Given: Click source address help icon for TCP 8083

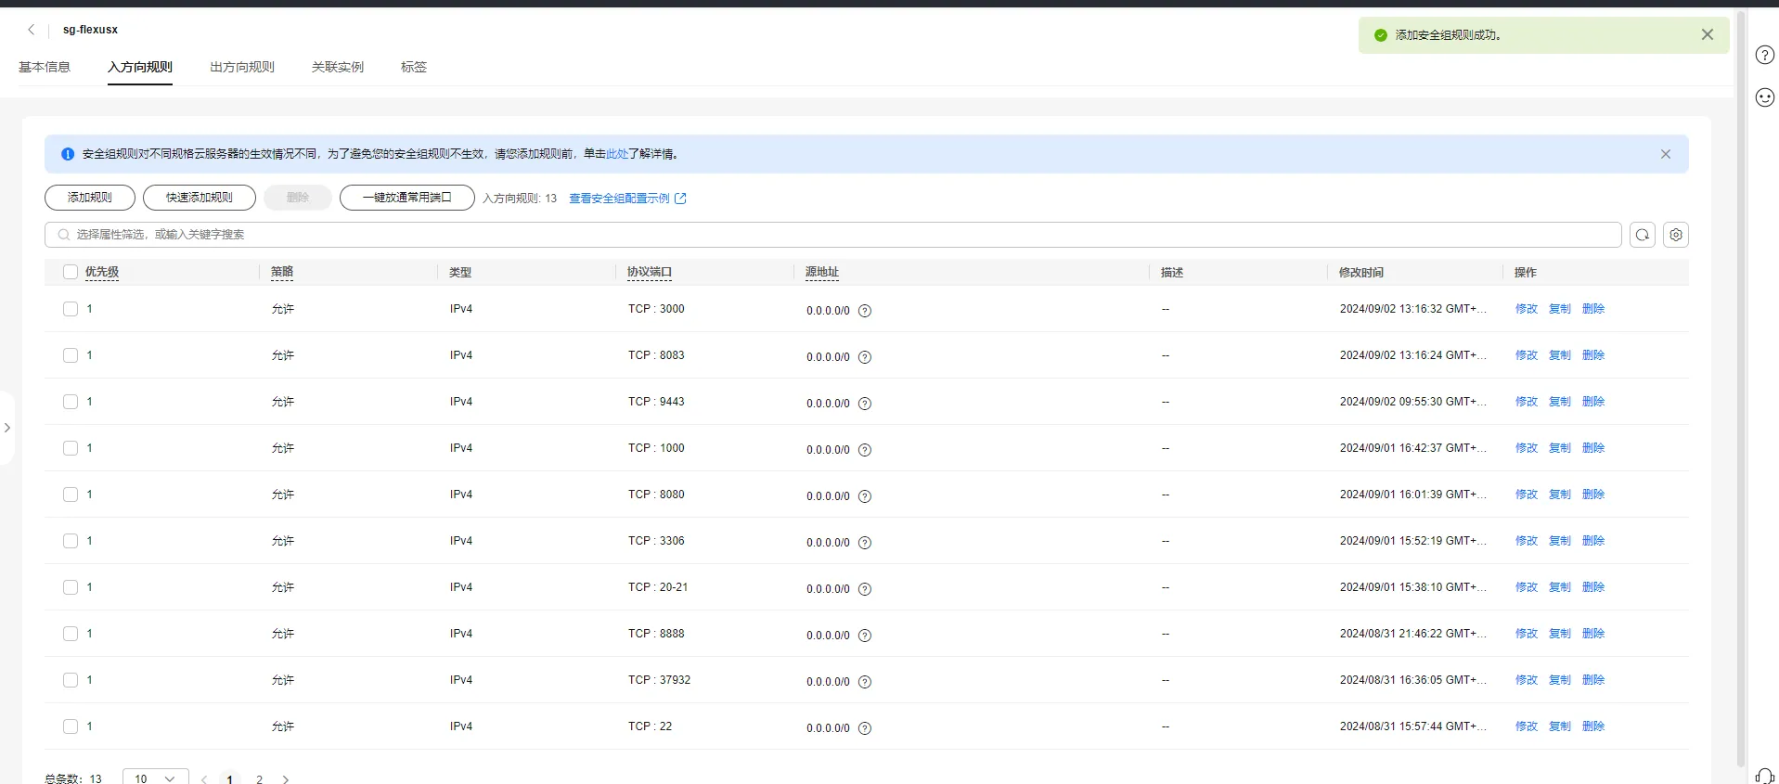Looking at the screenshot, I should 864,357.
